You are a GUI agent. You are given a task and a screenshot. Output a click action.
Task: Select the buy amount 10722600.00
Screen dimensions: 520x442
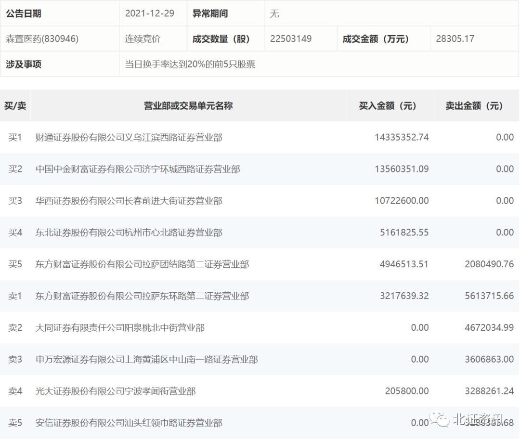pos(402,201)
